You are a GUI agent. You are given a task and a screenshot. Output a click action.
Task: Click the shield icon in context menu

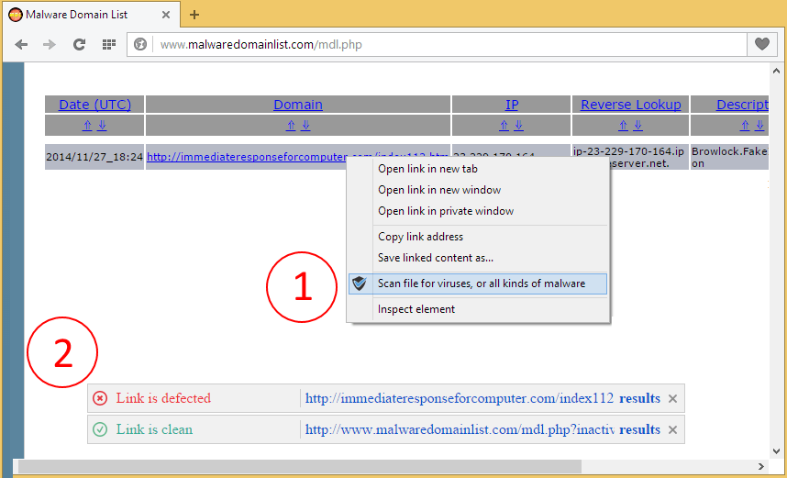tap(360, 283)
